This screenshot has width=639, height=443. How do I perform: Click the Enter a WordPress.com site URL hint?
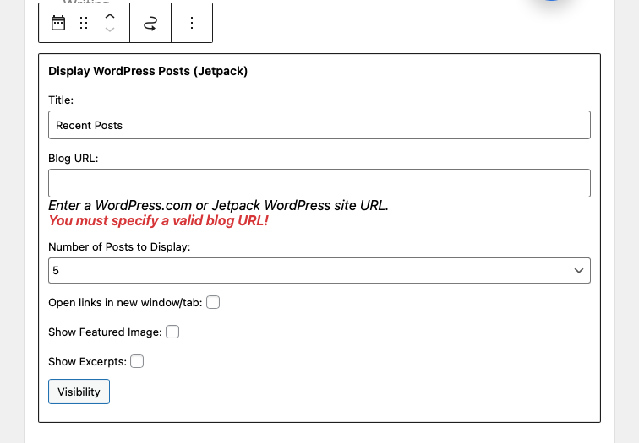218,205
